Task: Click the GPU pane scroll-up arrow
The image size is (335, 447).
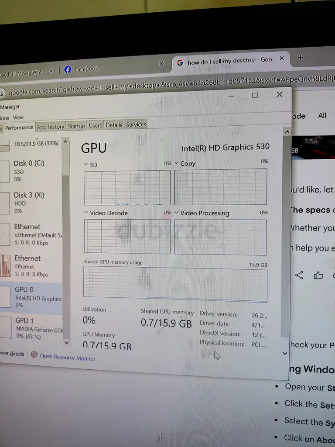Action: coord(287,132)
